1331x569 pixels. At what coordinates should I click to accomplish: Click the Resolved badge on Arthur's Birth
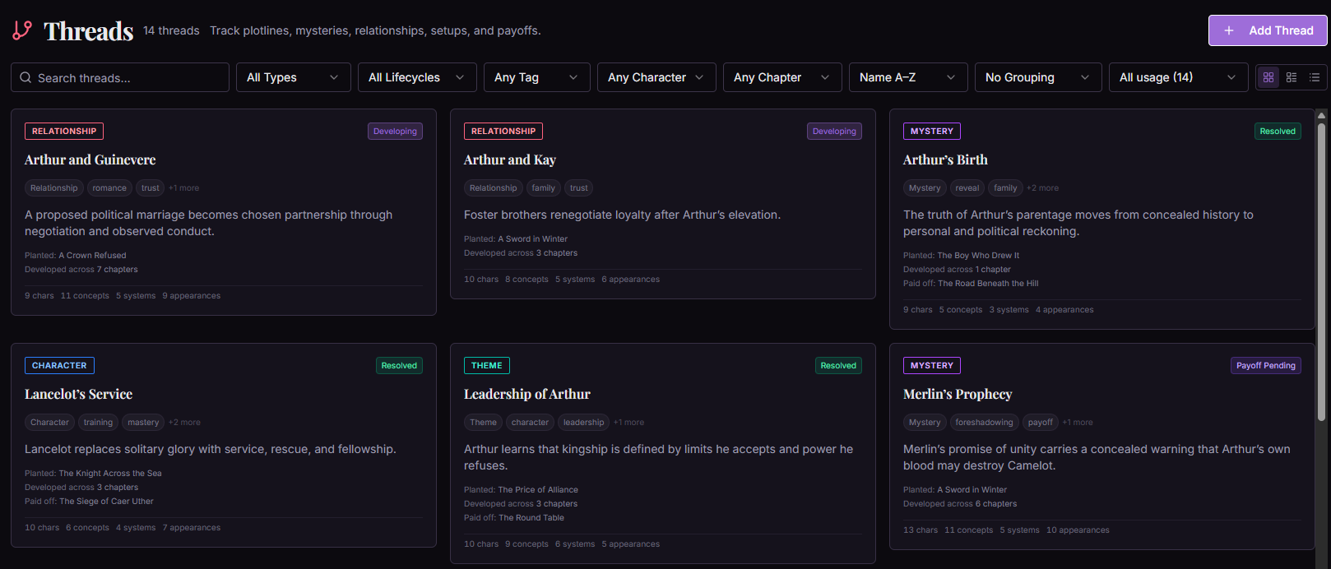tap(1278, 132)
